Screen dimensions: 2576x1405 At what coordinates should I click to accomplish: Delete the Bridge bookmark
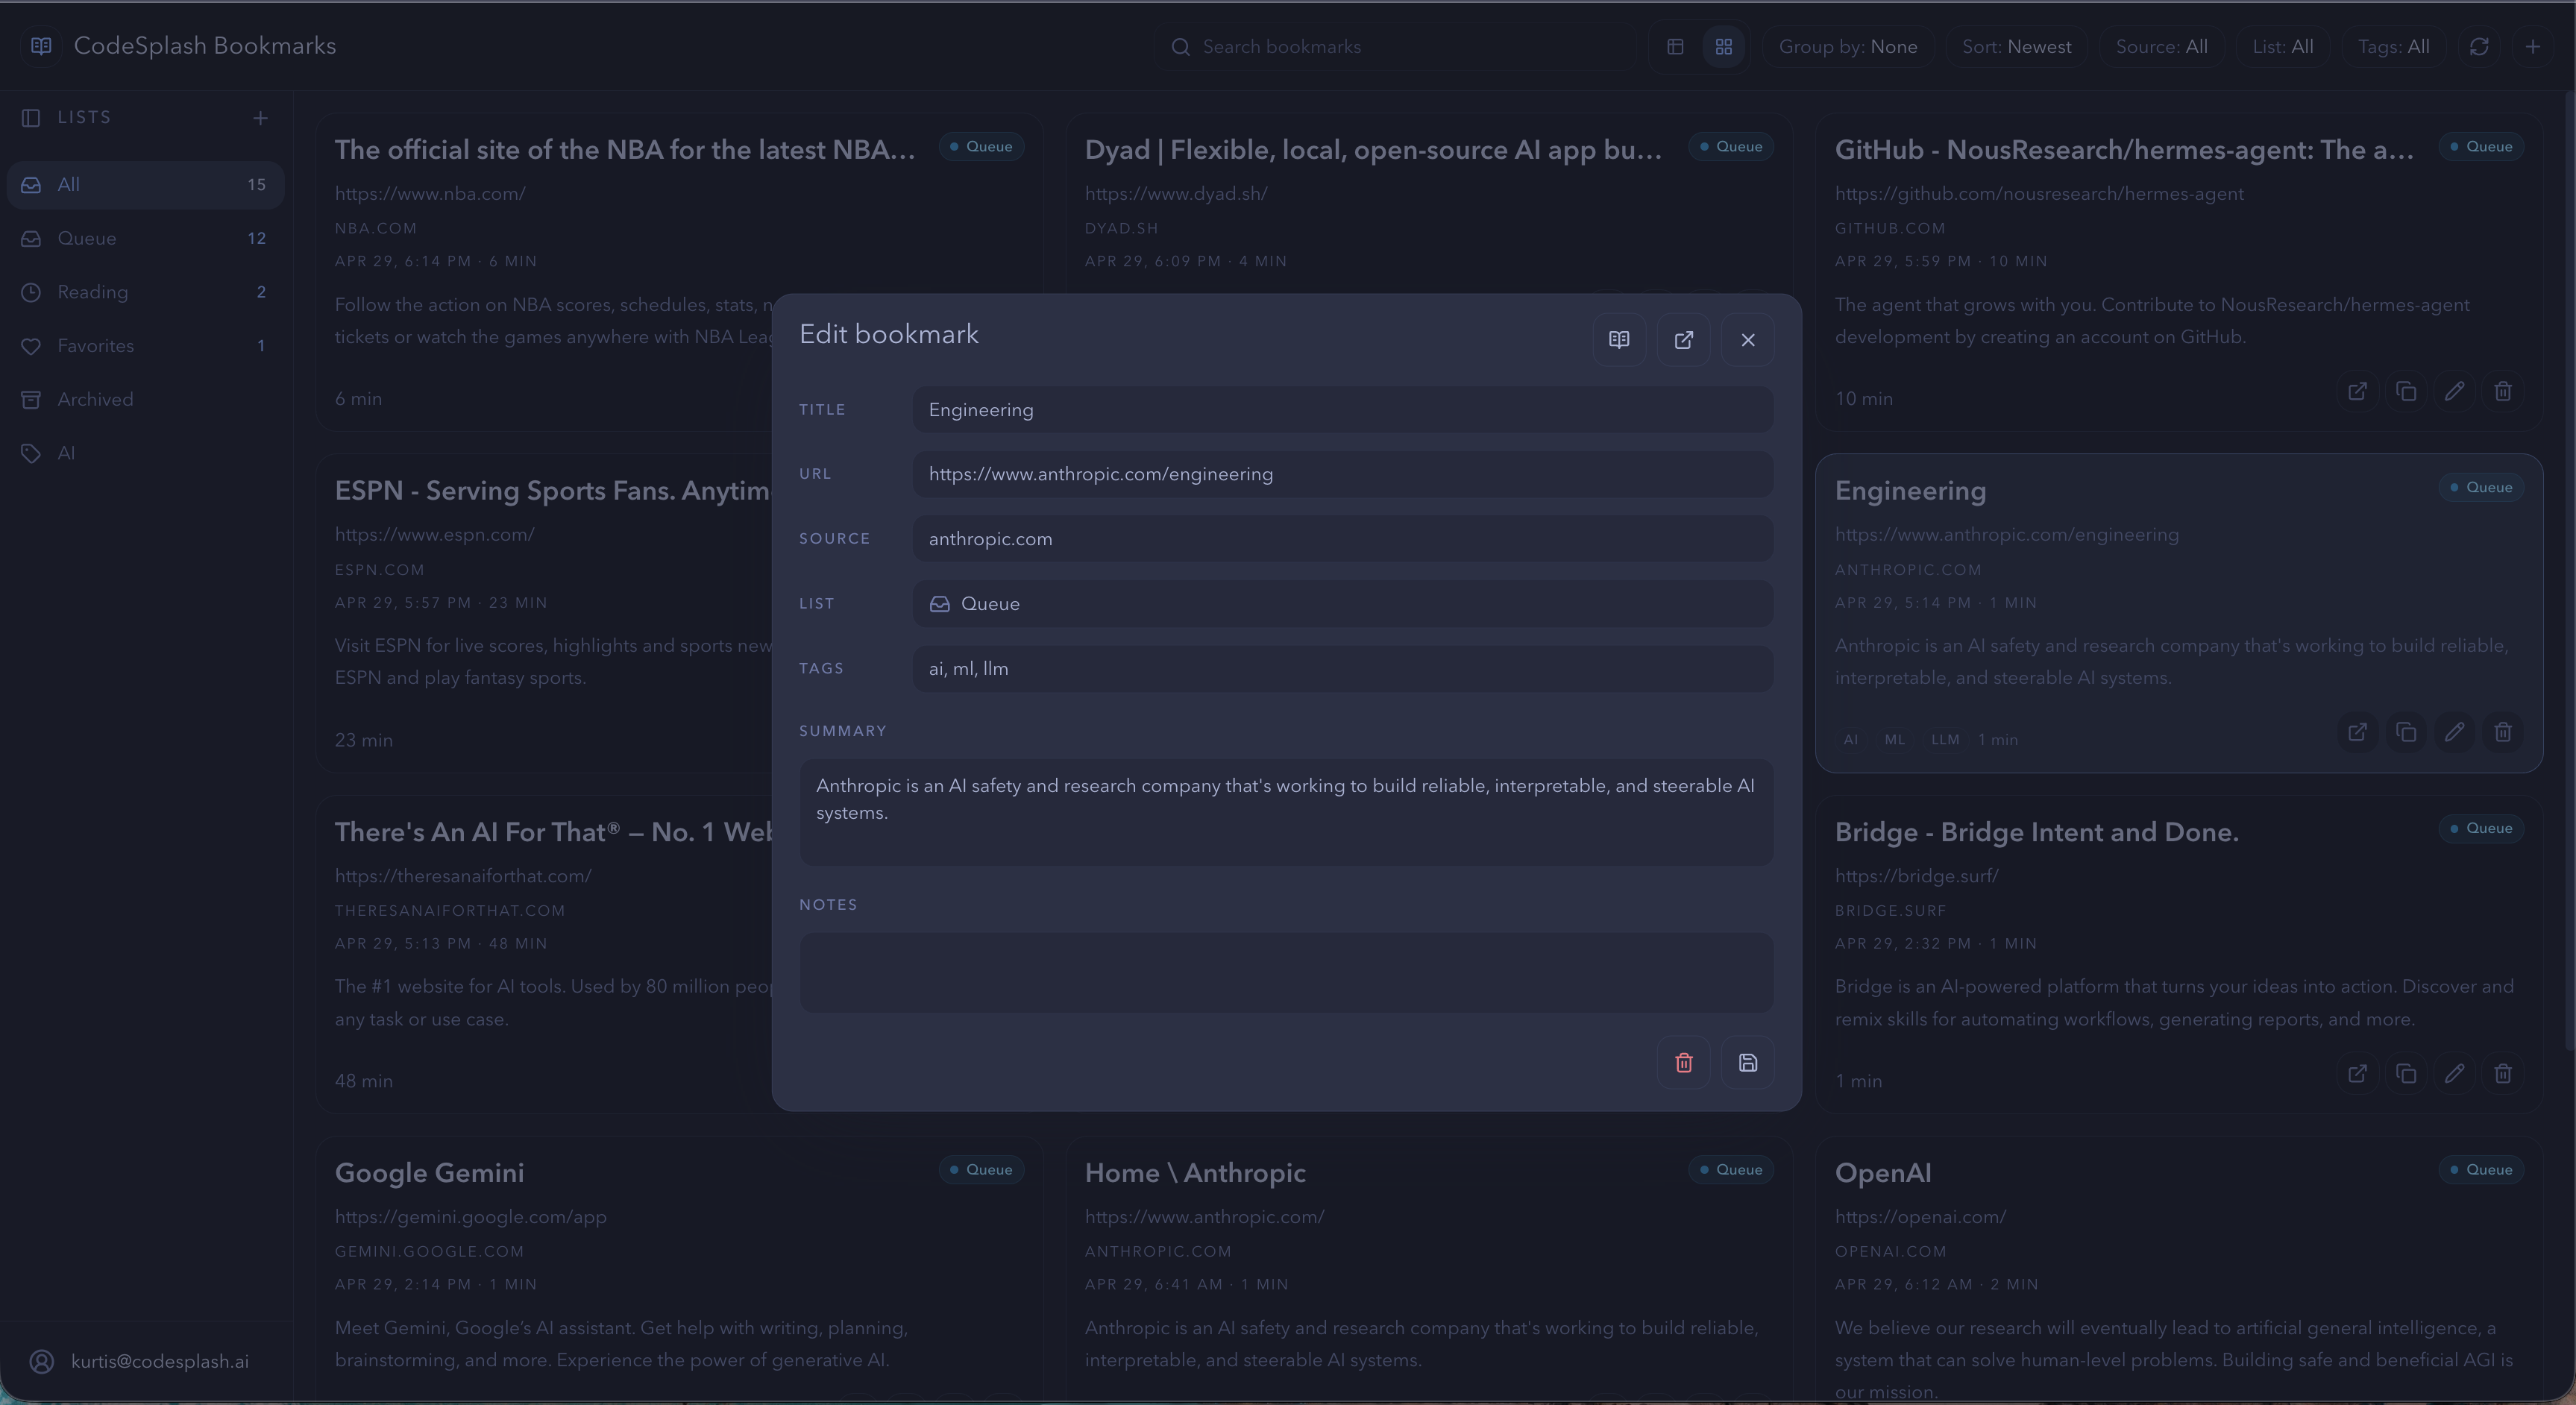(2502, 1073)
